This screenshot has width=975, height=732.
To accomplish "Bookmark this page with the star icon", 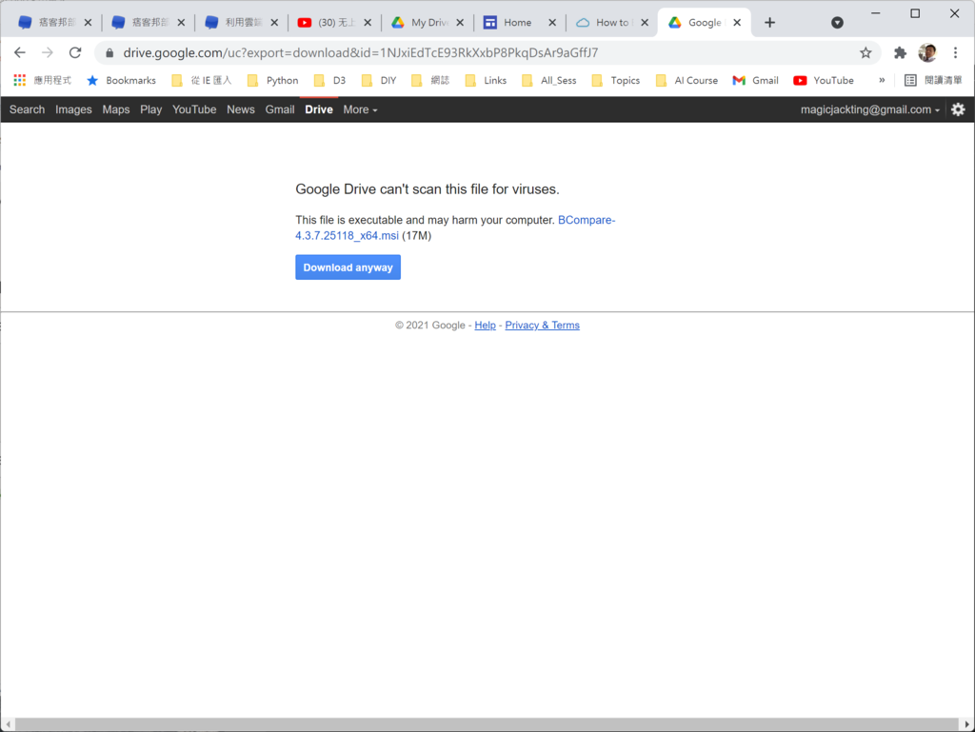I will click(866, 52).
